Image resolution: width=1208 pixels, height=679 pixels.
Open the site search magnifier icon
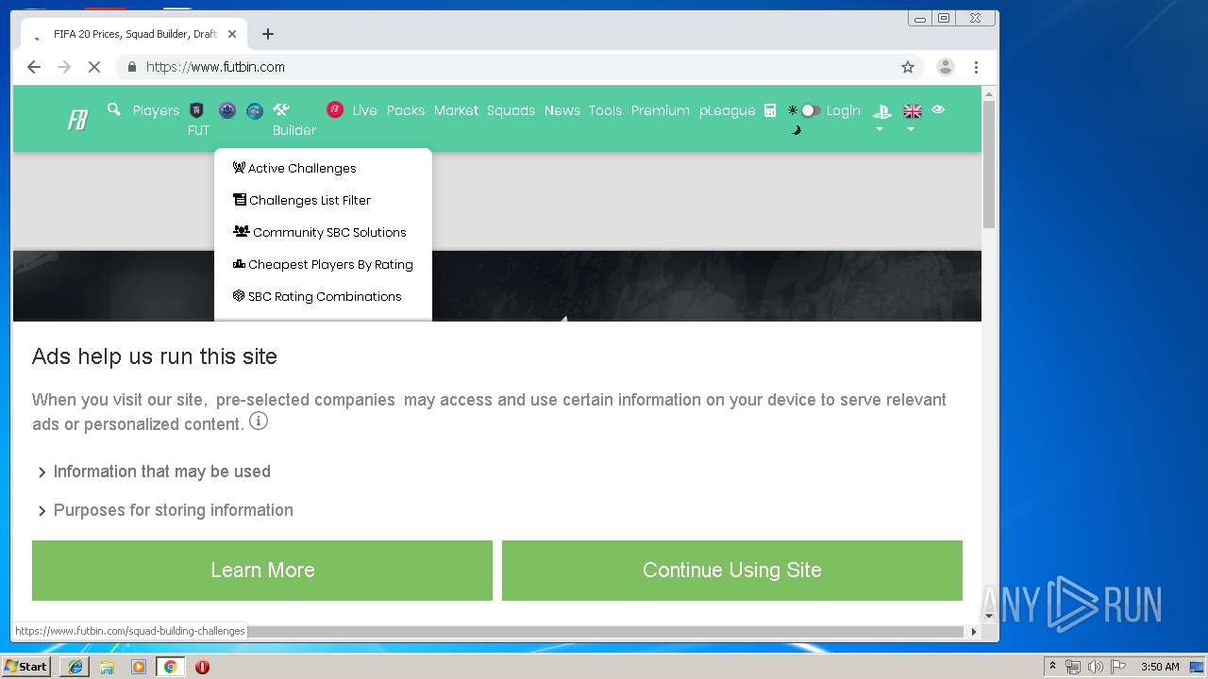coord(114,109)
